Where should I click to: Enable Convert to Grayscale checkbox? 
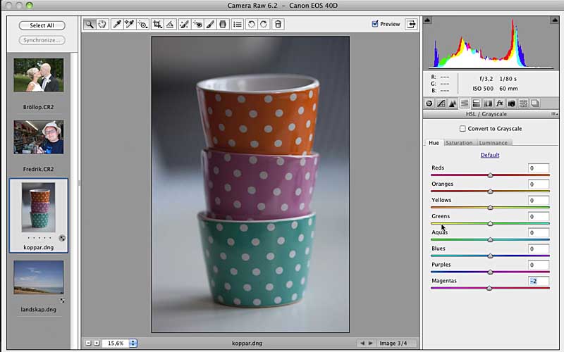(x=462, y=129)
